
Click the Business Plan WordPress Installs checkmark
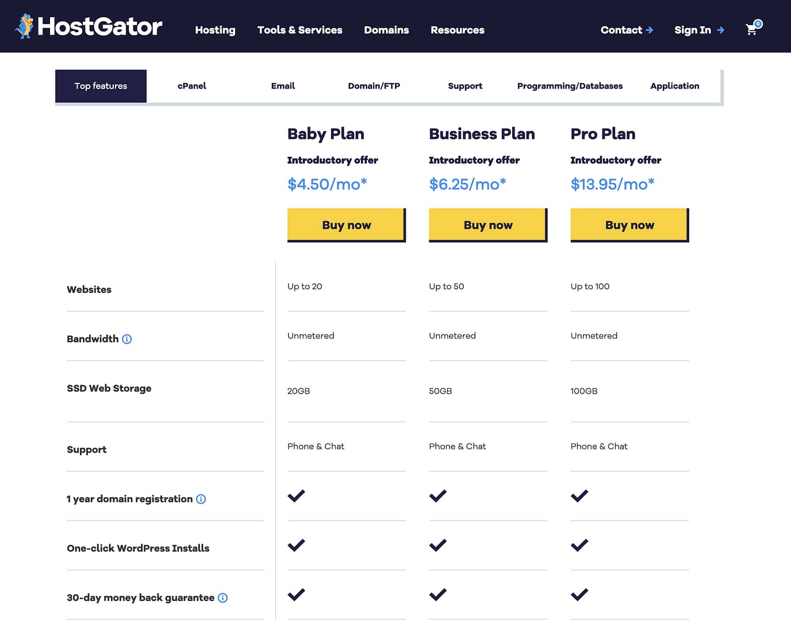(x=437, y=545)
